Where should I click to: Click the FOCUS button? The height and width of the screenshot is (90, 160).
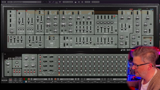[x=87, y=2]
